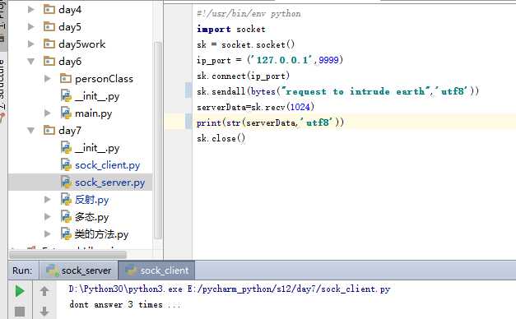Viewport: 516px width, 319px height.
Task: Click the 'sk = socket.socket()' line
Action: tap(246, 44)
